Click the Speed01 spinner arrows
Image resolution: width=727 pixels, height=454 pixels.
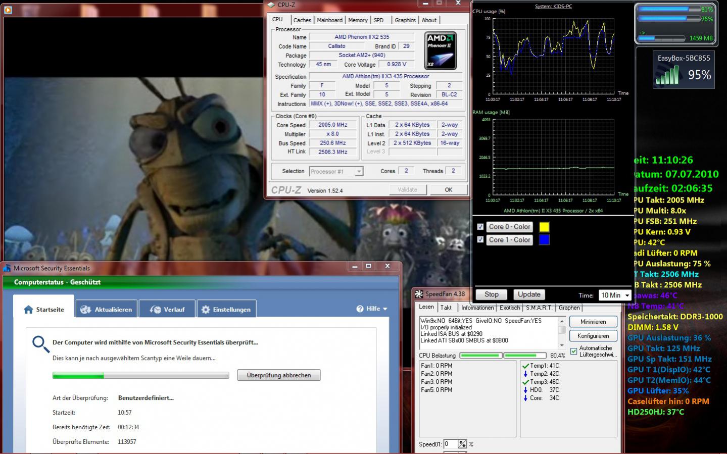pos(462,444)
